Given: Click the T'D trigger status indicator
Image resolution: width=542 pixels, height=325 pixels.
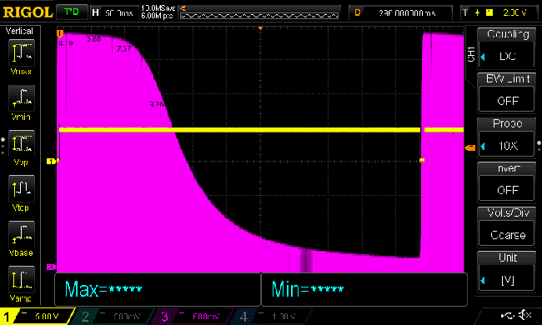Looking at the screenshot, I should pos(72,12).
